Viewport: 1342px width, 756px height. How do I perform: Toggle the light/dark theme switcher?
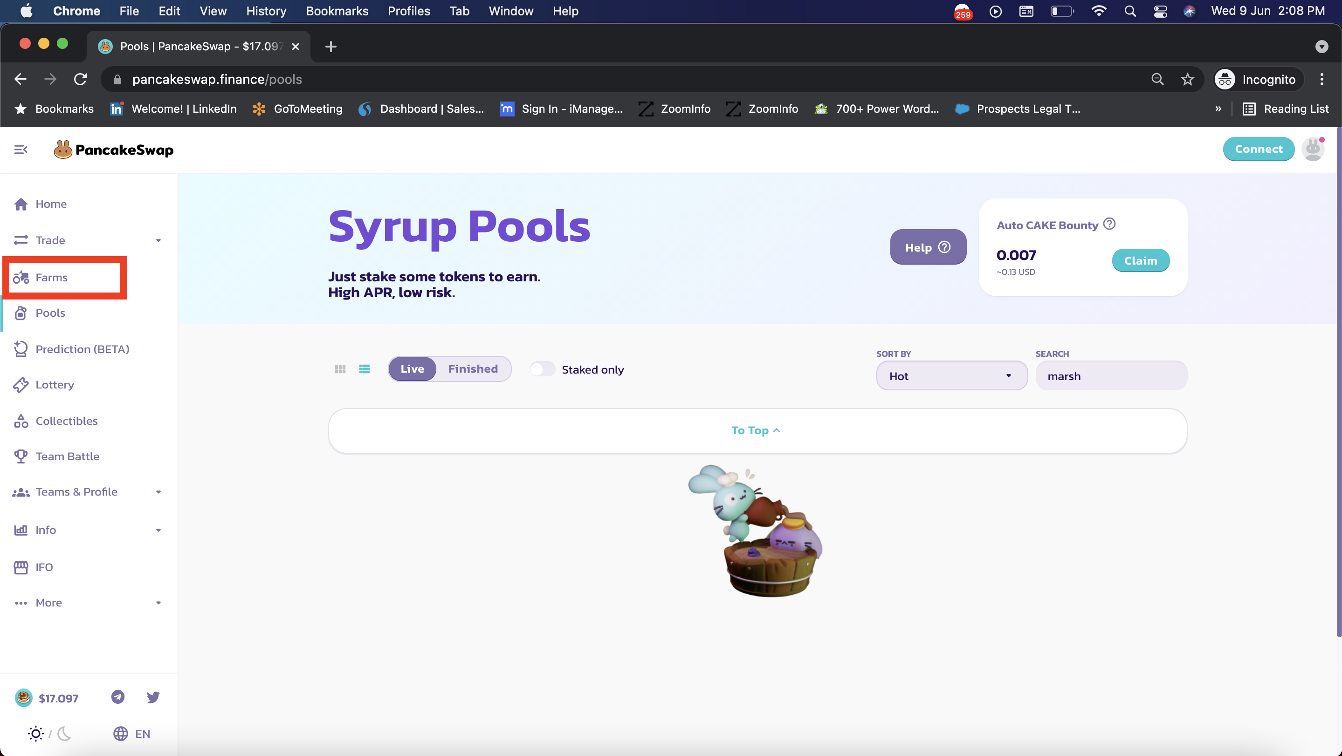coord(49,734)
